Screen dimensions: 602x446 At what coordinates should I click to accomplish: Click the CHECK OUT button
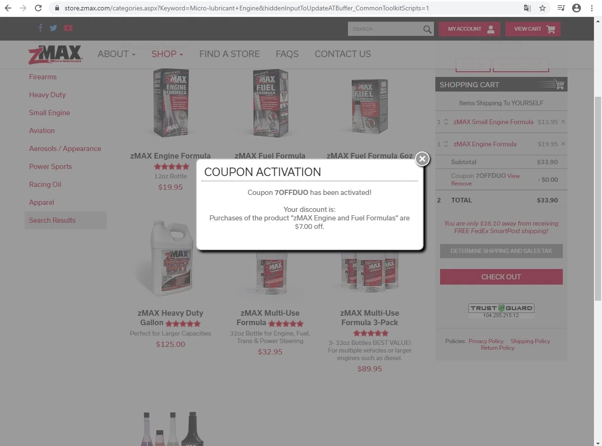(501, 277)
